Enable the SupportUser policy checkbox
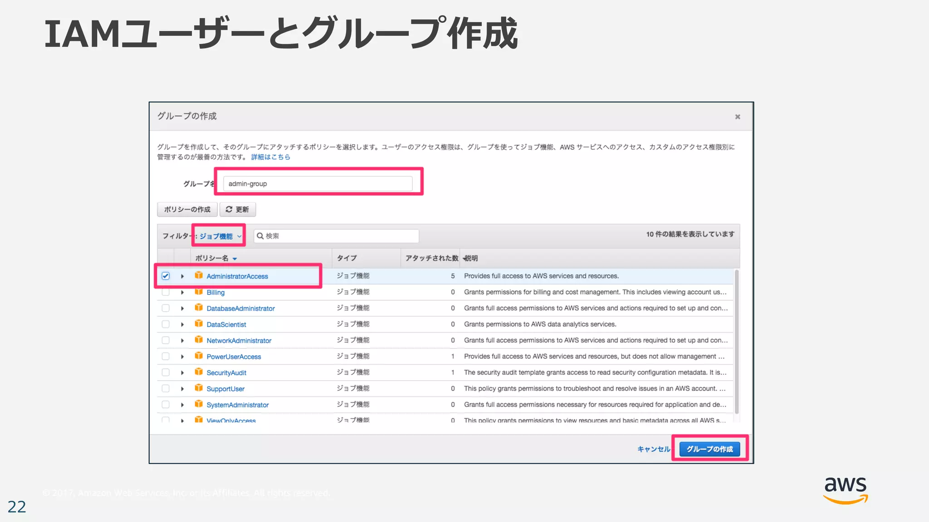 (166, 389)
